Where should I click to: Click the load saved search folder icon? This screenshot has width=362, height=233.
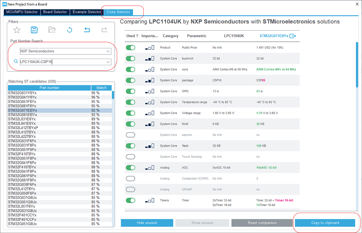pos(52,30)
